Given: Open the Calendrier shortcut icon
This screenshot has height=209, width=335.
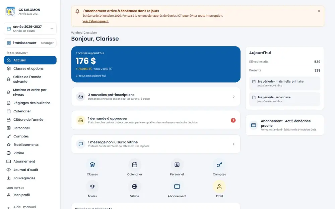Looking at the screenshot, I should click(x=135, y=165).
